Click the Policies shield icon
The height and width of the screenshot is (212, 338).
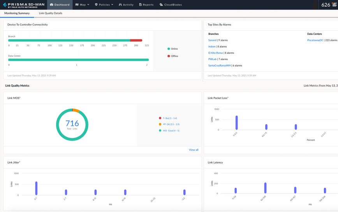[x=96, y=5]
